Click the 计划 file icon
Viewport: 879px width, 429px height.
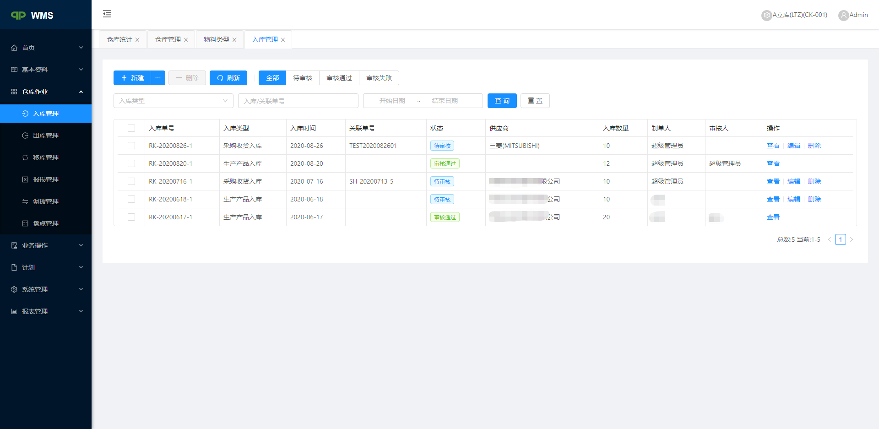pyautogui.click(x=14, y=267)
